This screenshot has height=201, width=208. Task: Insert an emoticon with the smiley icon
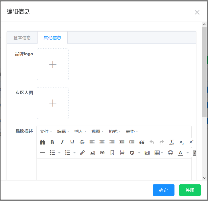pyautogui.click(x=170, y=153)
